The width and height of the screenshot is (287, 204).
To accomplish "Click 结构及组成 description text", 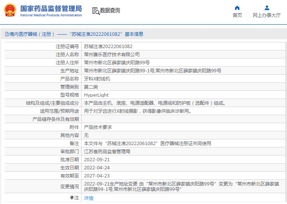I will click(155, 103).
